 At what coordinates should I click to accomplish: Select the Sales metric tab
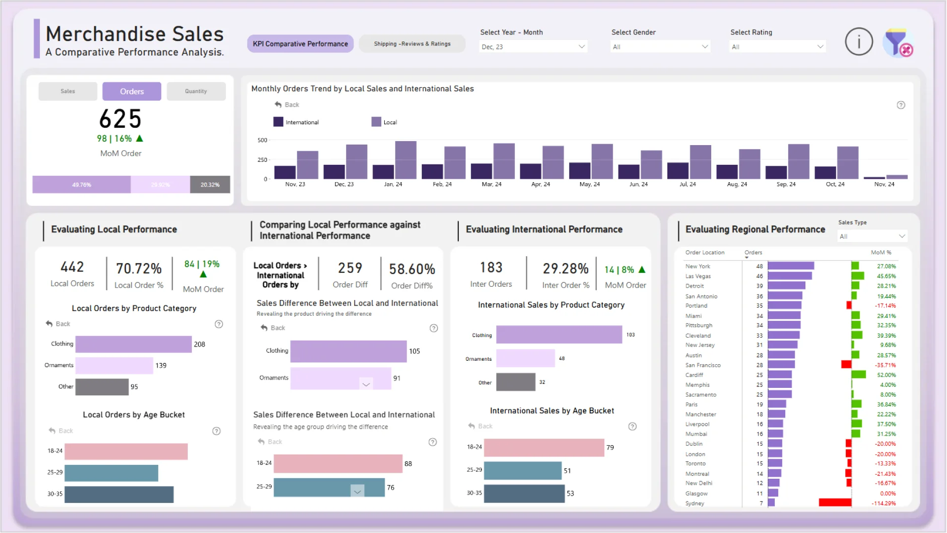coord(68,91)
